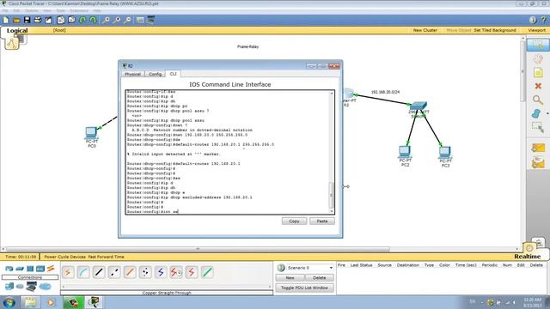
Task: Switch to the Logical workspace tab
Action: tap(17, 31)
